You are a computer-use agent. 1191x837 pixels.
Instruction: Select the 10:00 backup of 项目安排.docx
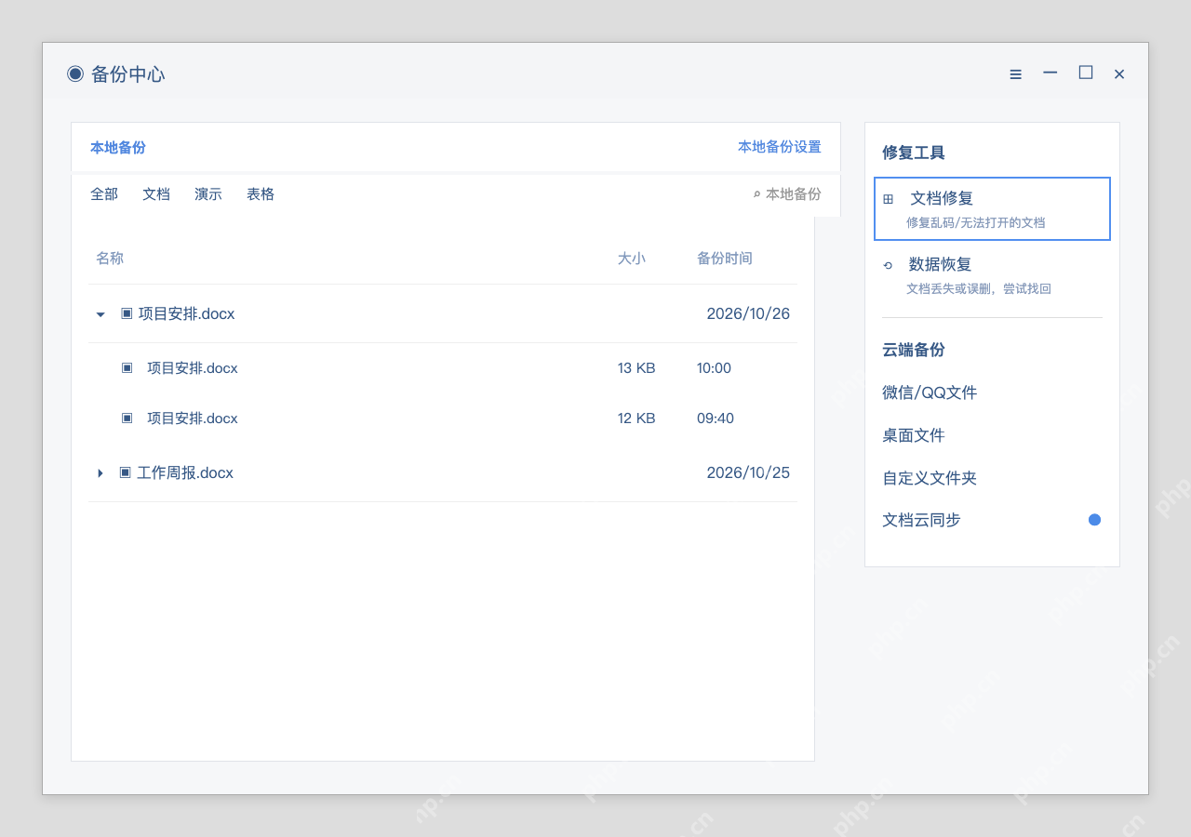click(x=443, y=368)
